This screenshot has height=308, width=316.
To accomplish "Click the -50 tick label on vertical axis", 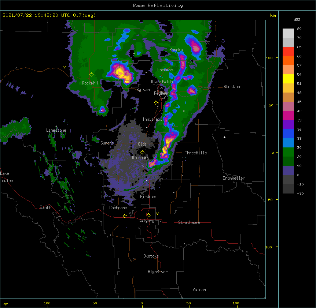I will pyautogui.click(x=269, y=200).
